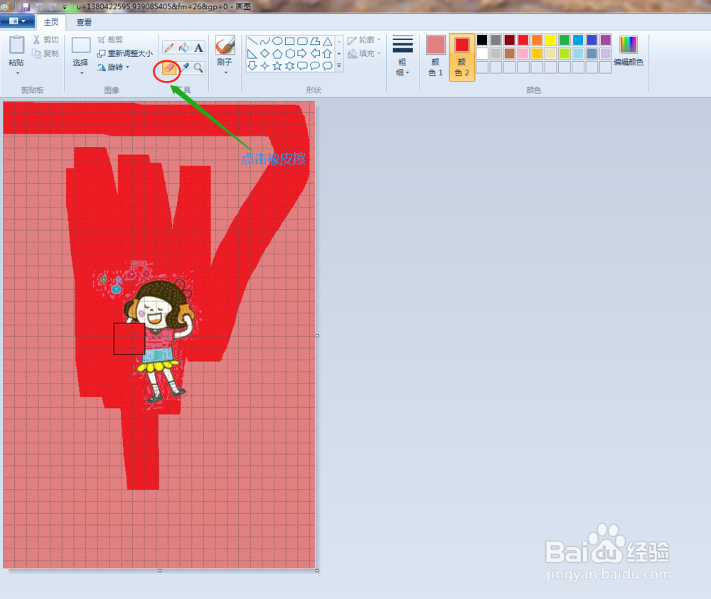Click the Save icon in the title bar
711x599 pixels.
point(26,7)
